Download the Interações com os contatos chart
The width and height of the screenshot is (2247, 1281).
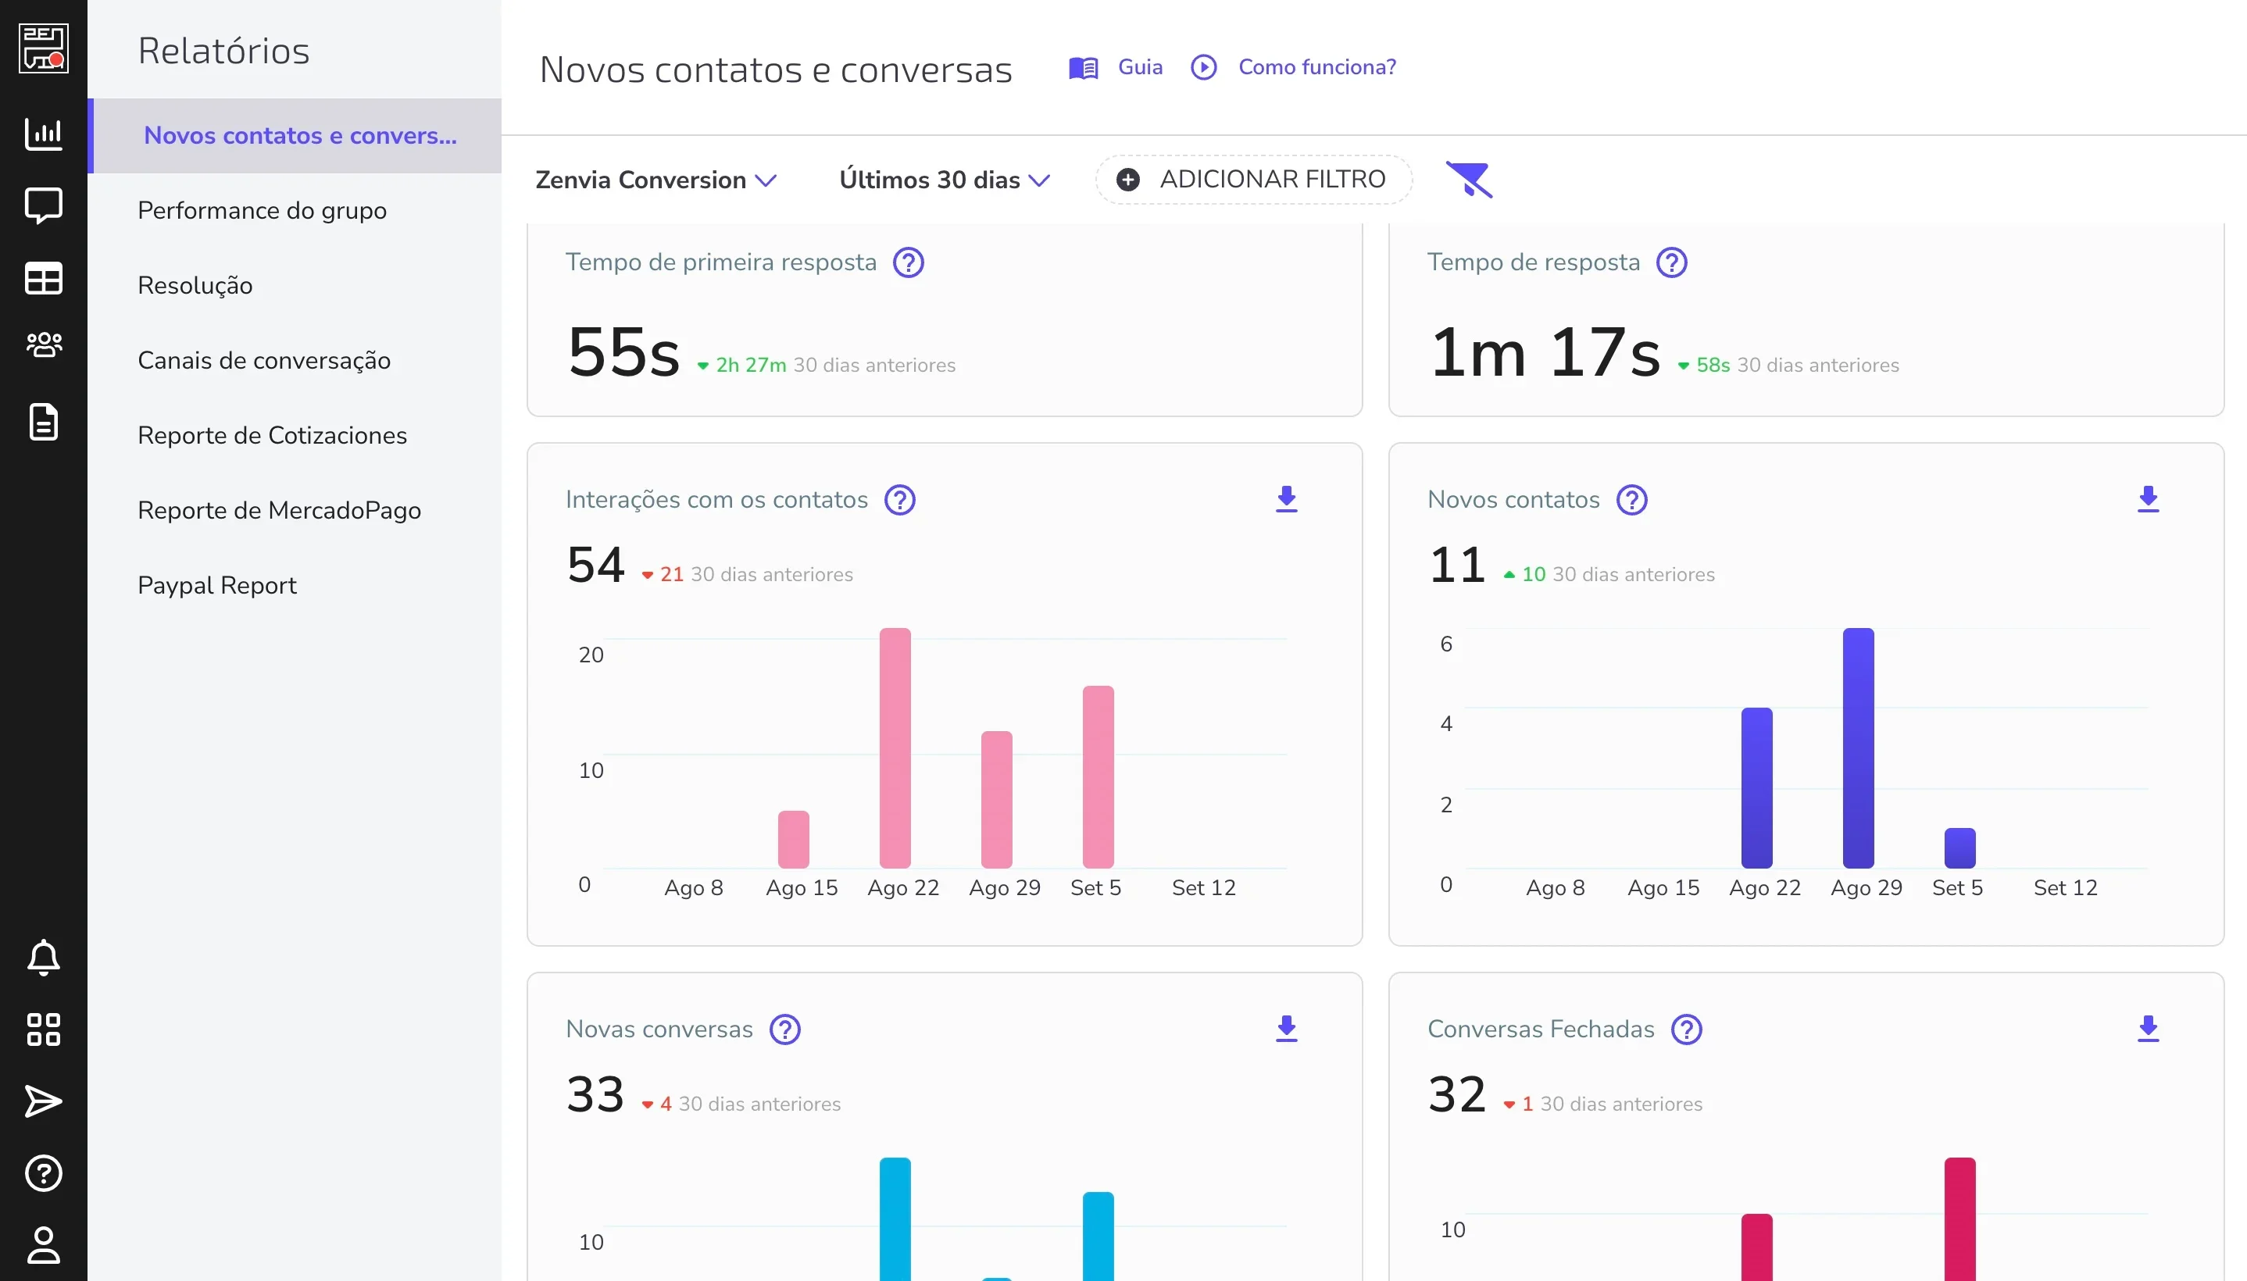[x=1286, y=499]
